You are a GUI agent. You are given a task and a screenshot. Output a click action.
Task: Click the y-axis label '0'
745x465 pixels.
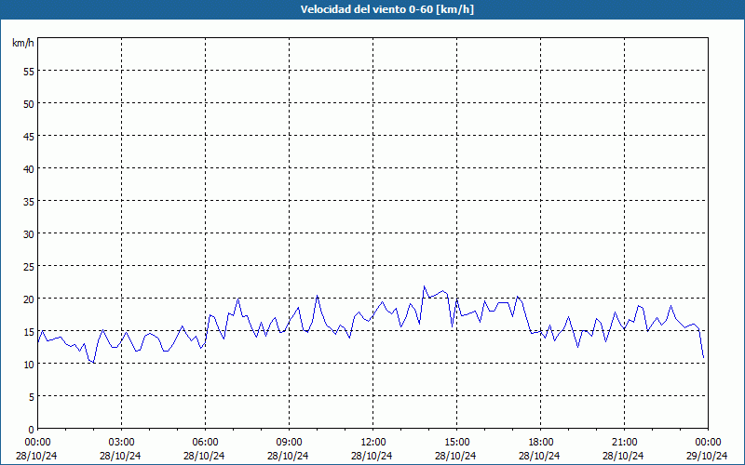point(32,430)
